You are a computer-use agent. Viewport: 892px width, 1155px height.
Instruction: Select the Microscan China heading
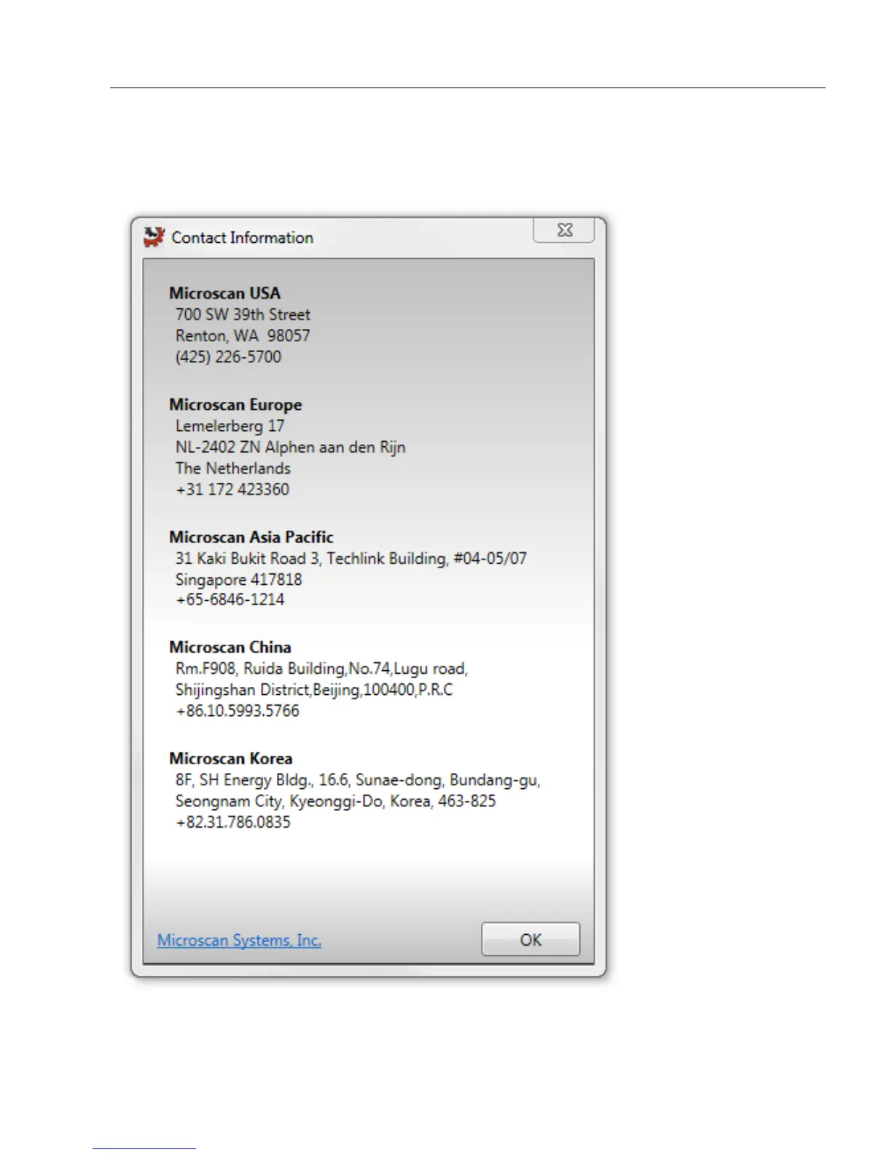(230, 647)
